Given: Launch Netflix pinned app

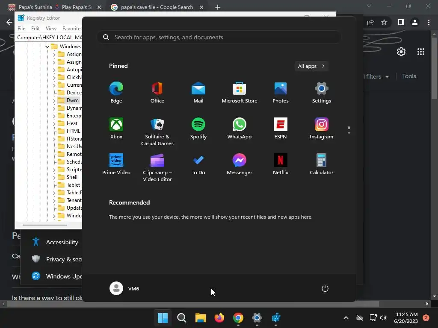Looking at the screenshot, I should coord(281,164).
